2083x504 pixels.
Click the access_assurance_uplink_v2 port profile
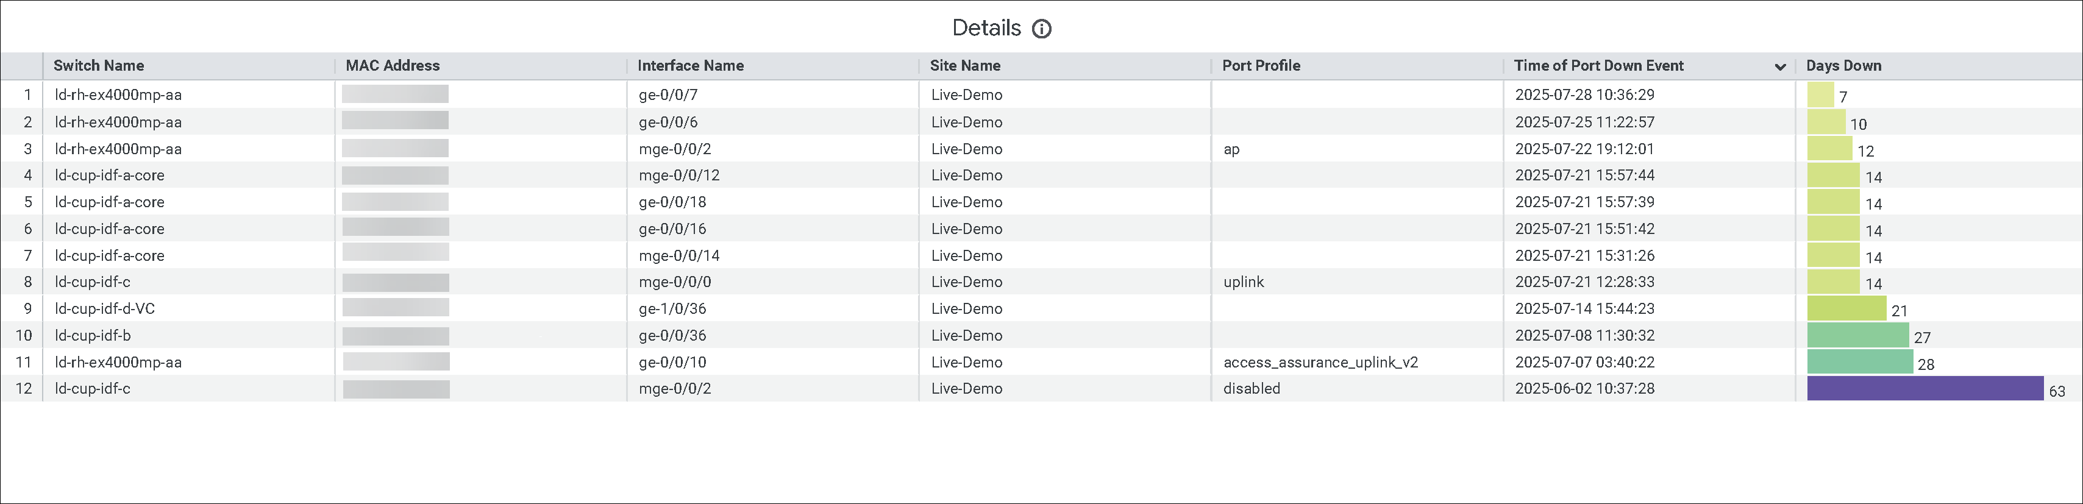(1320, 361)
